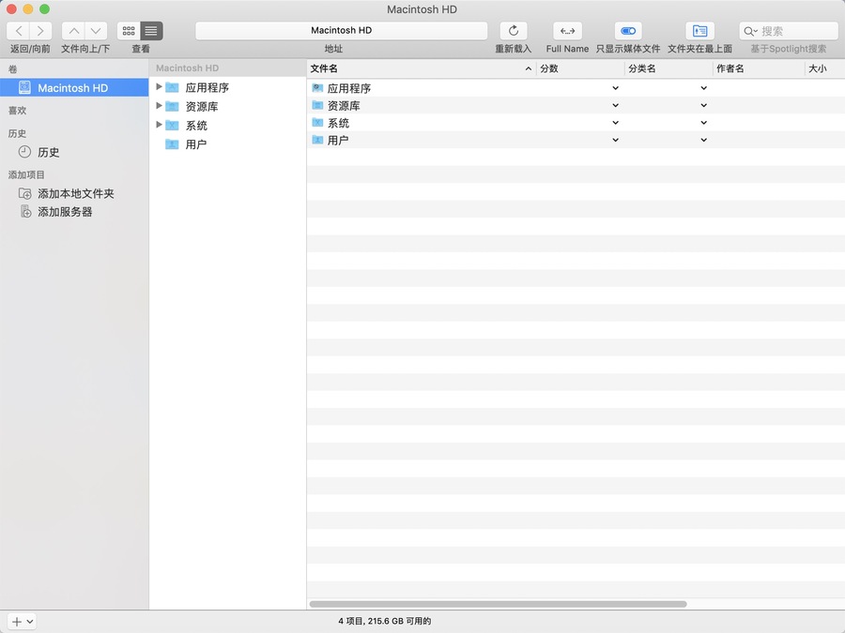This screenshot has width=845, height=633.
Task: Select 应用程序 row in file list
Action: pyautogui.click(x=576, y=88)
